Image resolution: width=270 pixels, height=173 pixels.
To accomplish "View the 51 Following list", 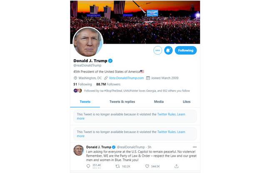I will [x=82, y=84].
